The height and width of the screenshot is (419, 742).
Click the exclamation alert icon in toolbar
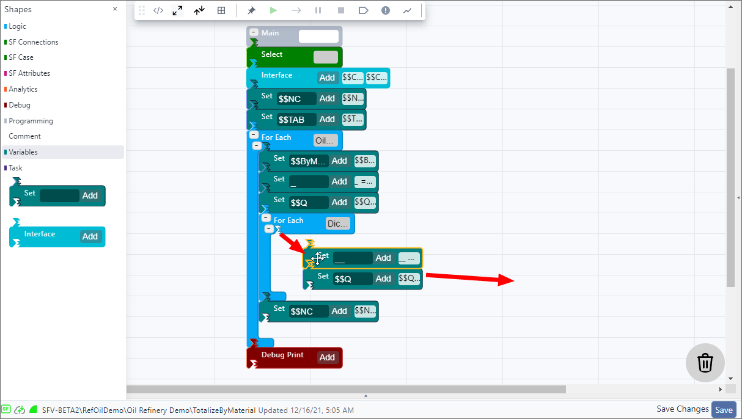[386, 10]
